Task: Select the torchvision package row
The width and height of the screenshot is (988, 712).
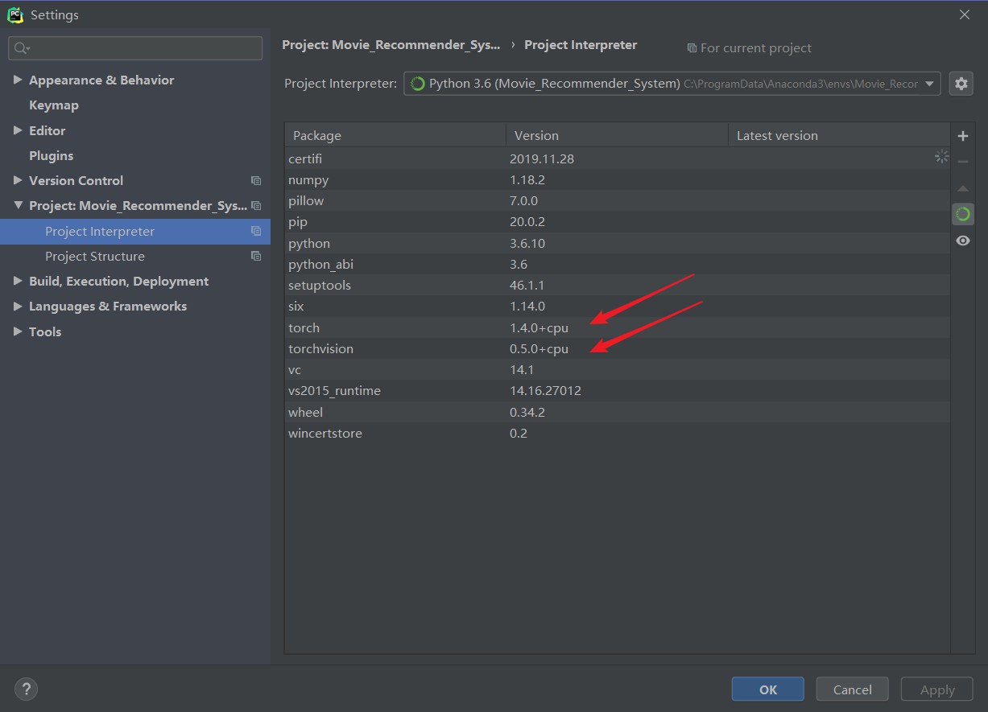Action: tap(618, 348)
